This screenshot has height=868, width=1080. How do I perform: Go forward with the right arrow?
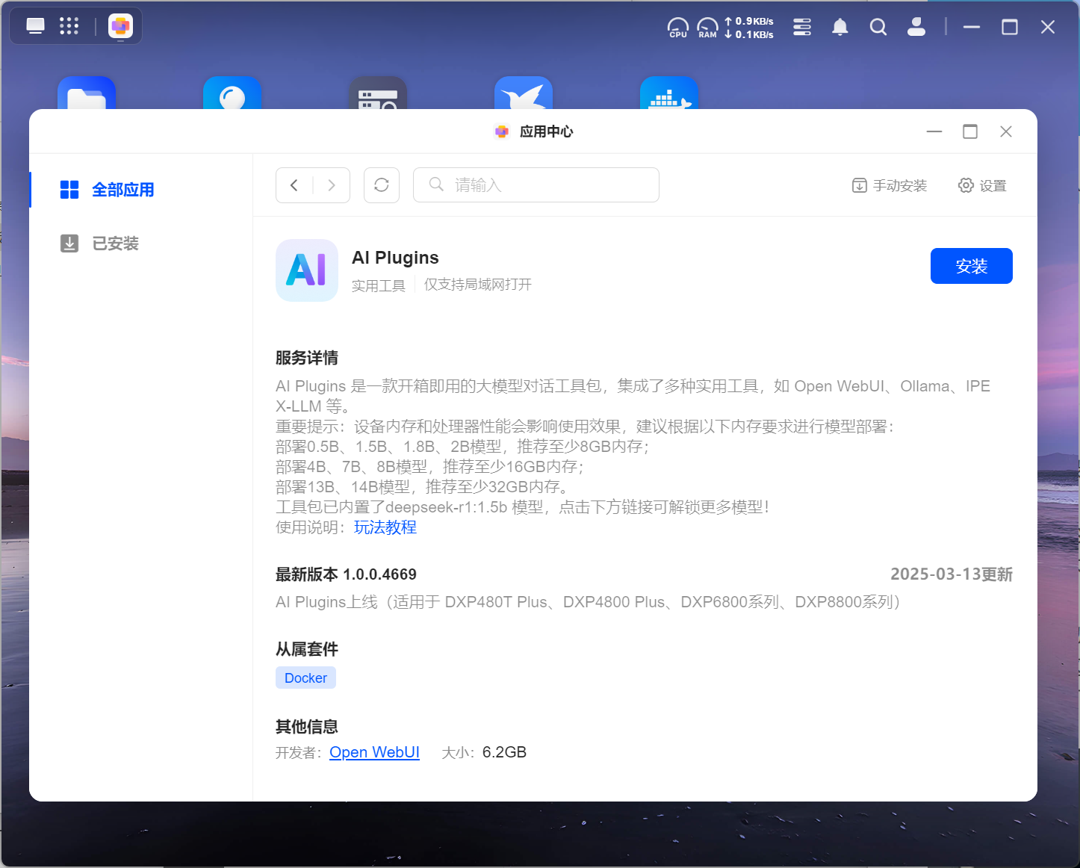click(332, 185)
